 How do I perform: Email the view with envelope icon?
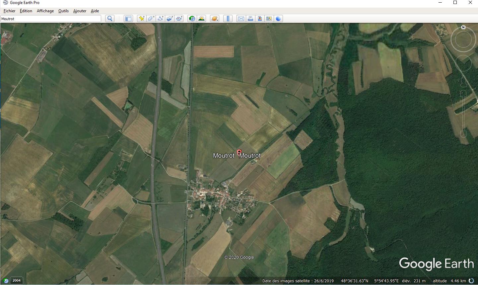coord(241,19)
